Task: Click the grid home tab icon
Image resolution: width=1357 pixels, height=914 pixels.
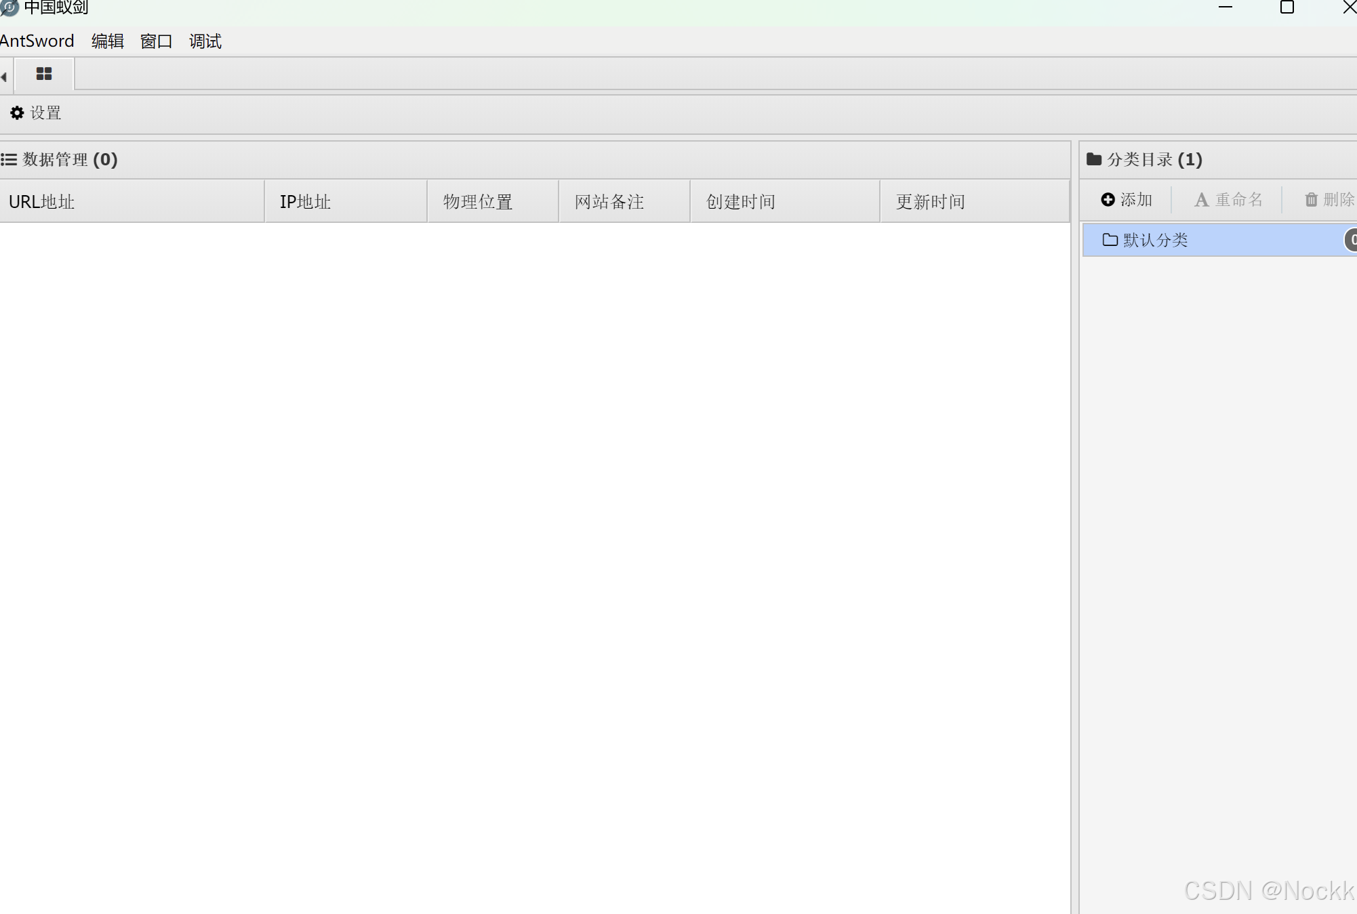Action: [44, 74]
